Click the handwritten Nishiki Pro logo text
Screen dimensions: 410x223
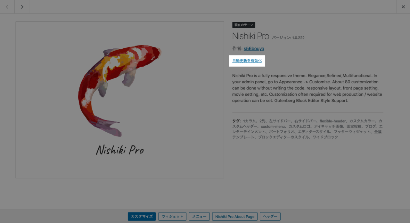(120, 150)
